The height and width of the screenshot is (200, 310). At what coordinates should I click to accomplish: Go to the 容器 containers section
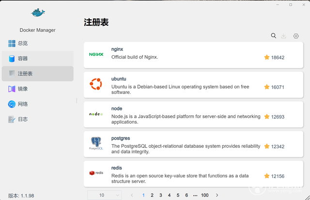pos(38,59)
